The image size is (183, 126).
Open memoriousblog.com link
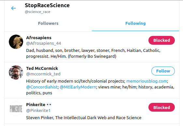coord(146,81)
